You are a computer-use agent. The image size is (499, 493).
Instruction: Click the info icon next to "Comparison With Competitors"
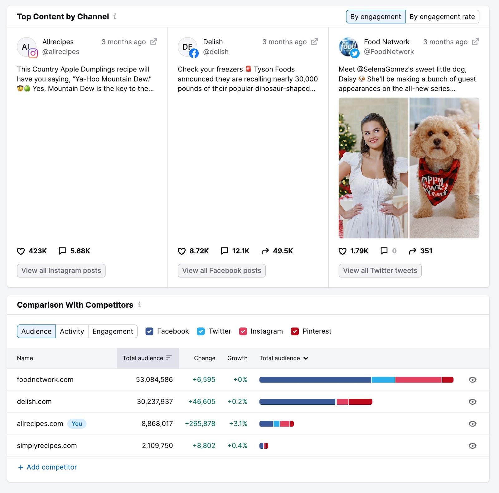point(139,305)
